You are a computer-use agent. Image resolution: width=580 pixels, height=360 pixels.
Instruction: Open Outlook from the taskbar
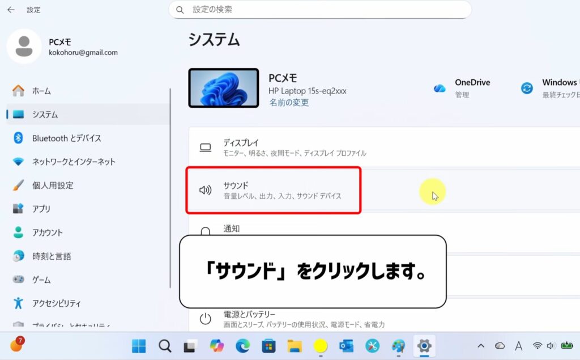(x=346, y=345)
